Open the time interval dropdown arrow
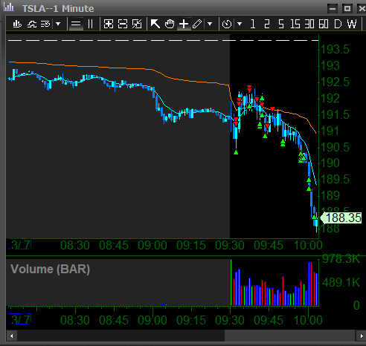The width and height of the screenshot is (366, 346). tap(240, 24)
